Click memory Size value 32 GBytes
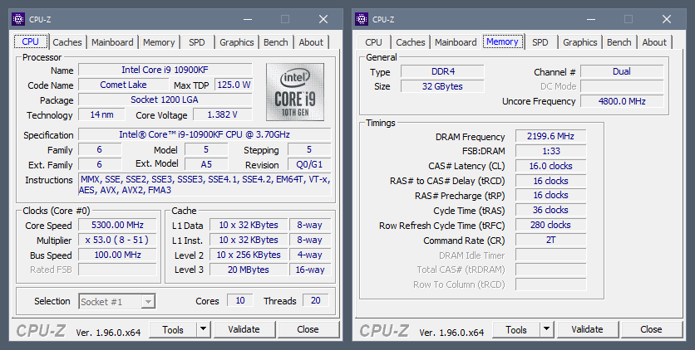The width and height of the screenshot is (695, 350). pyautogui.click(x=443, y=86)
